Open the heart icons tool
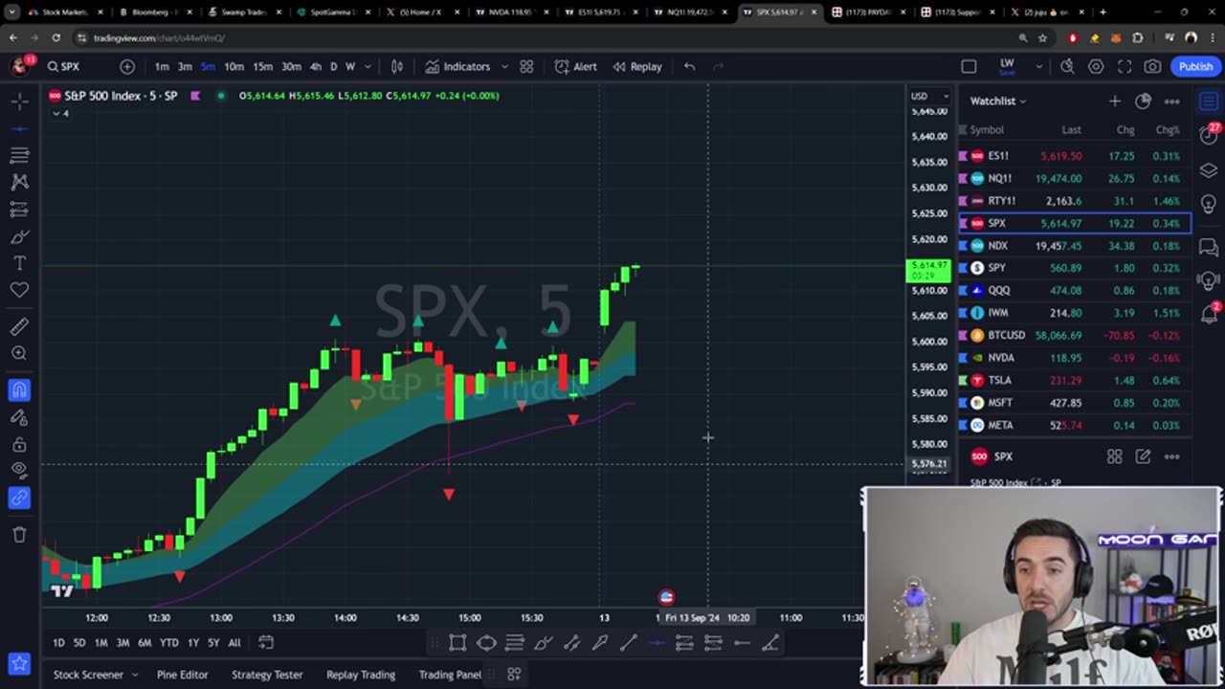Image resolution: width=1225 pixels, height=689 pixels. [x=19, y=290]
